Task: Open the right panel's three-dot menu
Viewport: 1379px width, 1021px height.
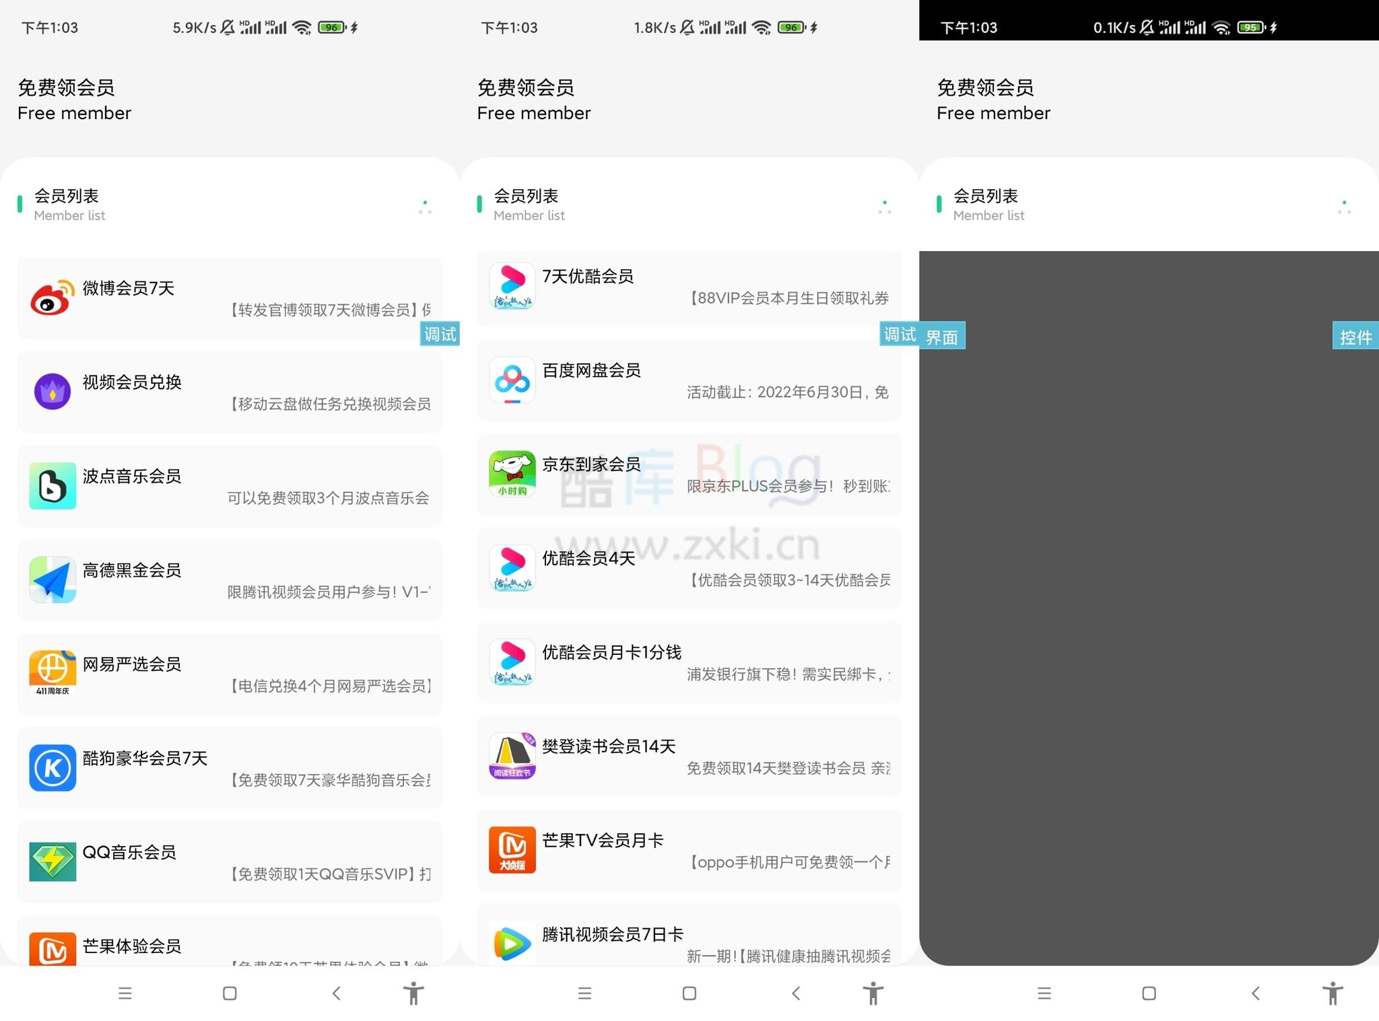Action: [x=1345, y=207]
